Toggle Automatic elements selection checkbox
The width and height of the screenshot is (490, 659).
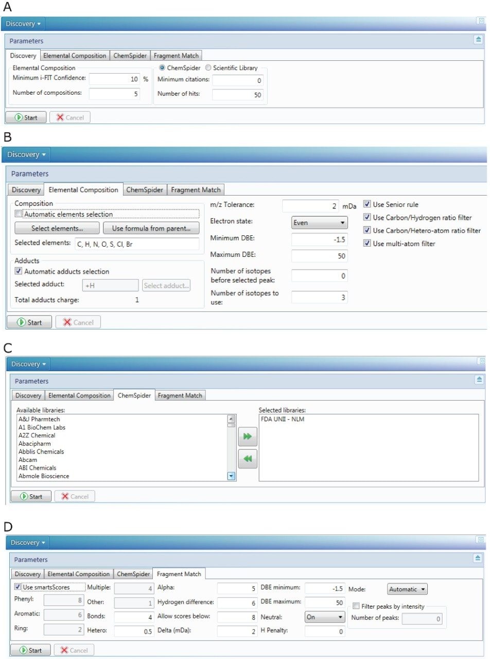click(19, 214)
